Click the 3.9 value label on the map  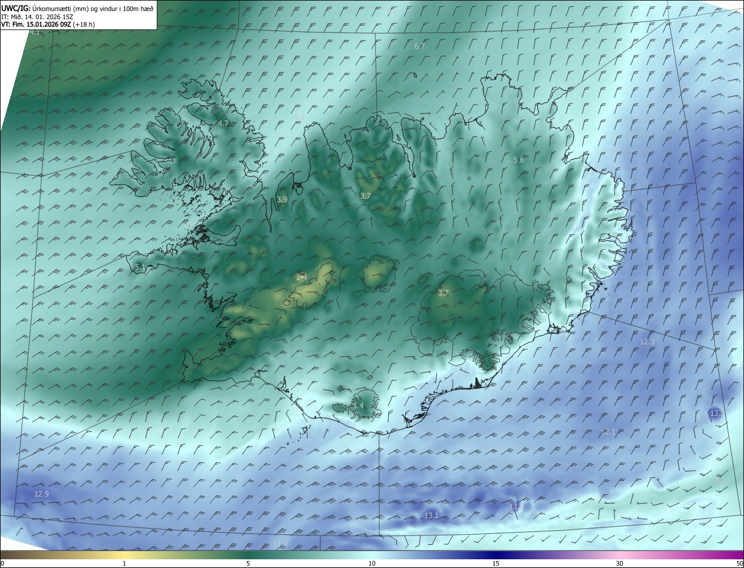[x=282, y=199]
